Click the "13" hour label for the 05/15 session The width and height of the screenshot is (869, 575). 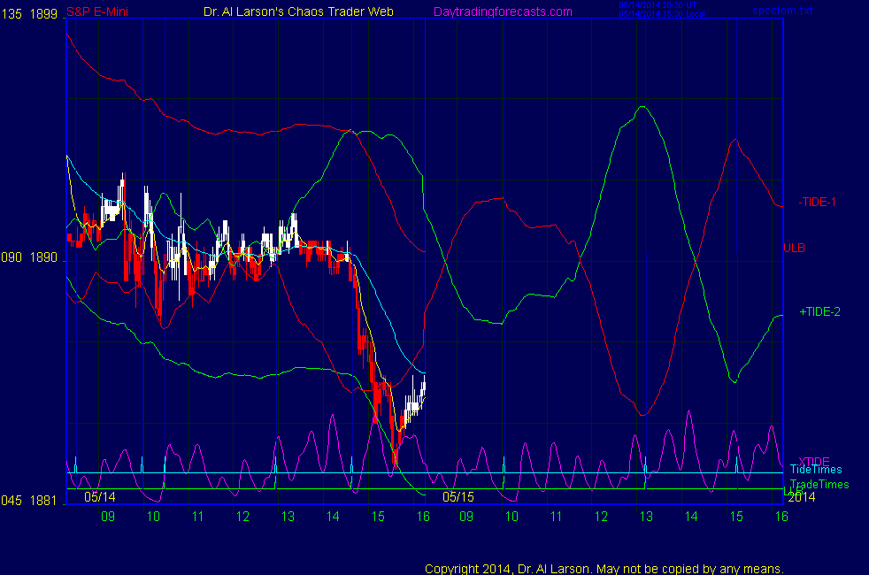(x=646, y=517)
